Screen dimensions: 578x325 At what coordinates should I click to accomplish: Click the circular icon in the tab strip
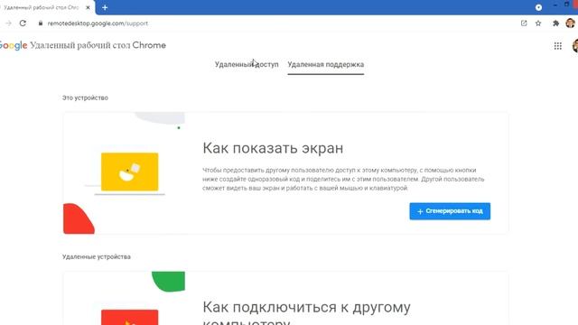[x=538, y=7]
